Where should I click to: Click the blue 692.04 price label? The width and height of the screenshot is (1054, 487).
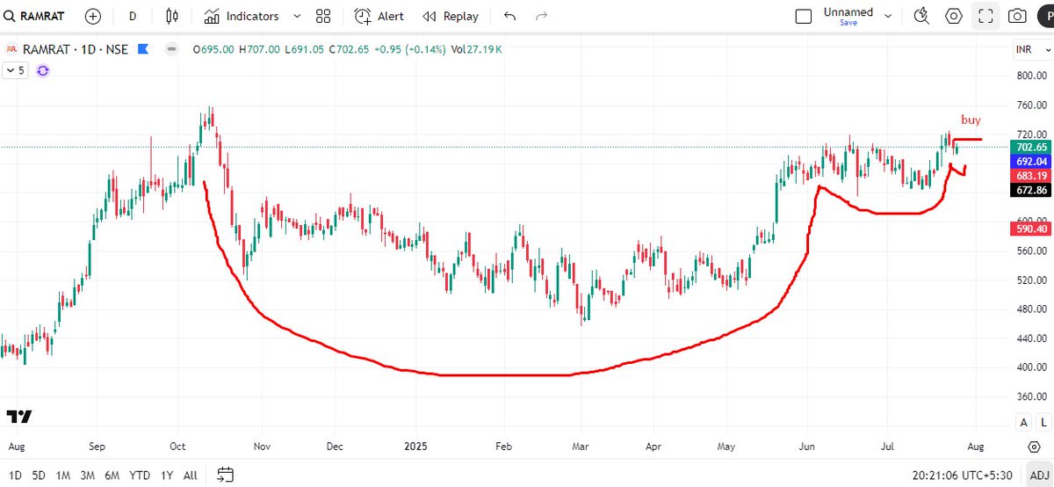pyautogui.click(x=1030, y=162)
